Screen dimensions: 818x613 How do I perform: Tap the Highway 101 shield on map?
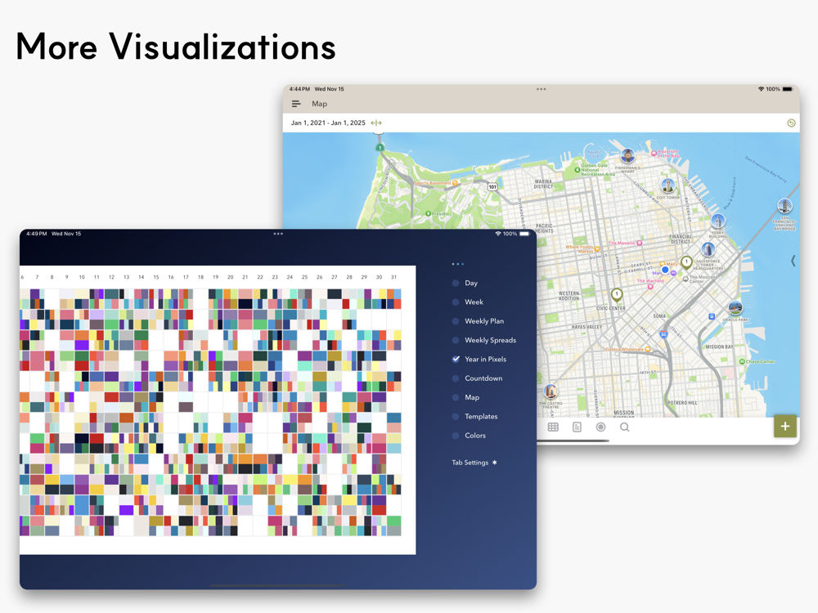pos(492,186)
